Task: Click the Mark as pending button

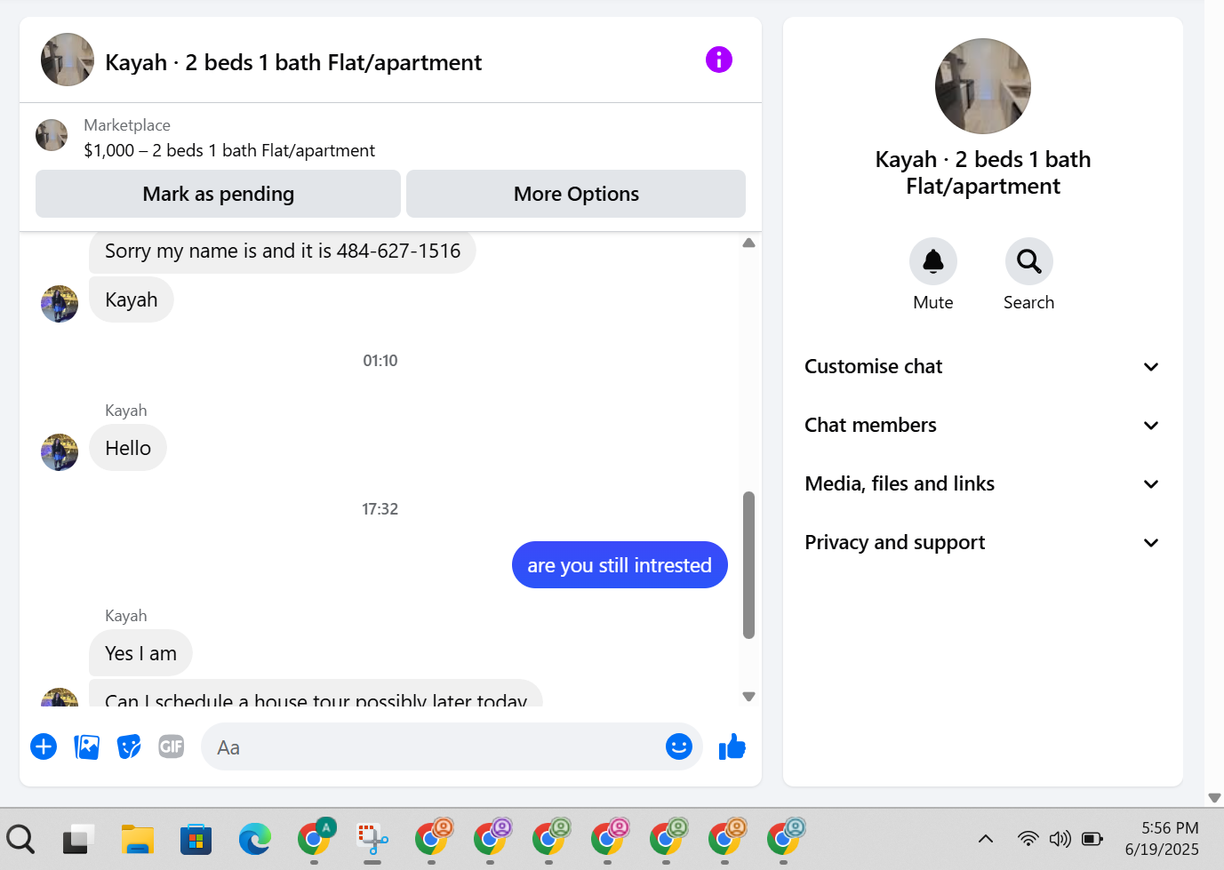Action: point(218,194)
